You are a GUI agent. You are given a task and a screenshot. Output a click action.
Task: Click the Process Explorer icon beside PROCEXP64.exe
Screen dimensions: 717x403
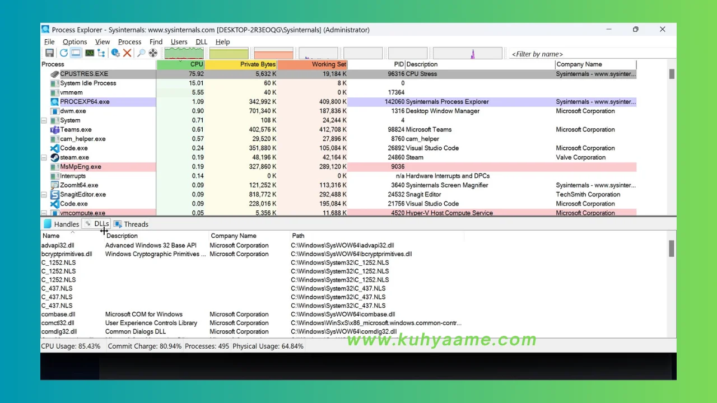point(54,102)
